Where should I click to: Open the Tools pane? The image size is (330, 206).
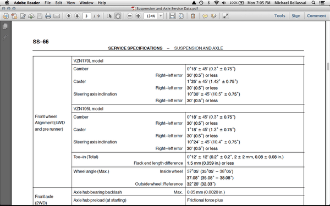tap(279, 16)
